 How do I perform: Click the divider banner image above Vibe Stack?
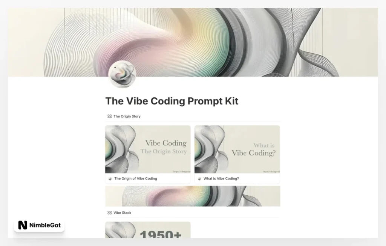193,196
